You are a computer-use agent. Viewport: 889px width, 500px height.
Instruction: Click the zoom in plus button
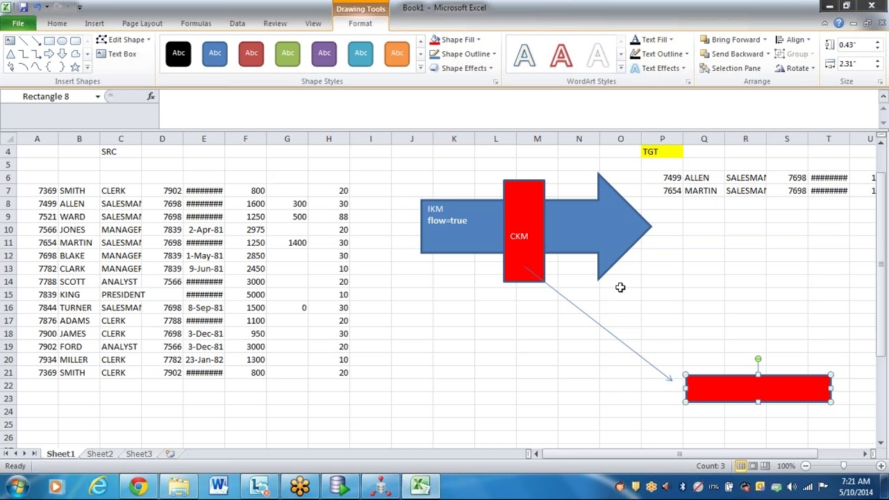882,466
